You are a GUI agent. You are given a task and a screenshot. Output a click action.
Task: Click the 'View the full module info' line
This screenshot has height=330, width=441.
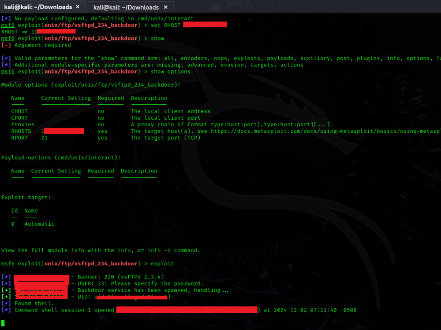point(101,250)
